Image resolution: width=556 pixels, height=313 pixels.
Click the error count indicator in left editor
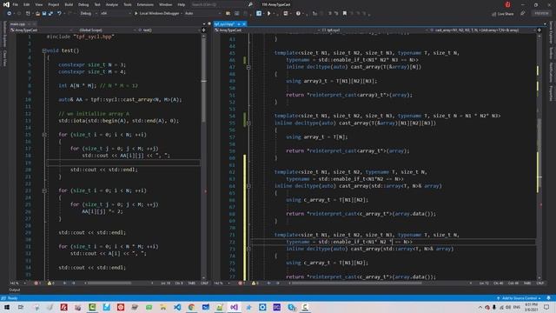click(x=37, y=283)
